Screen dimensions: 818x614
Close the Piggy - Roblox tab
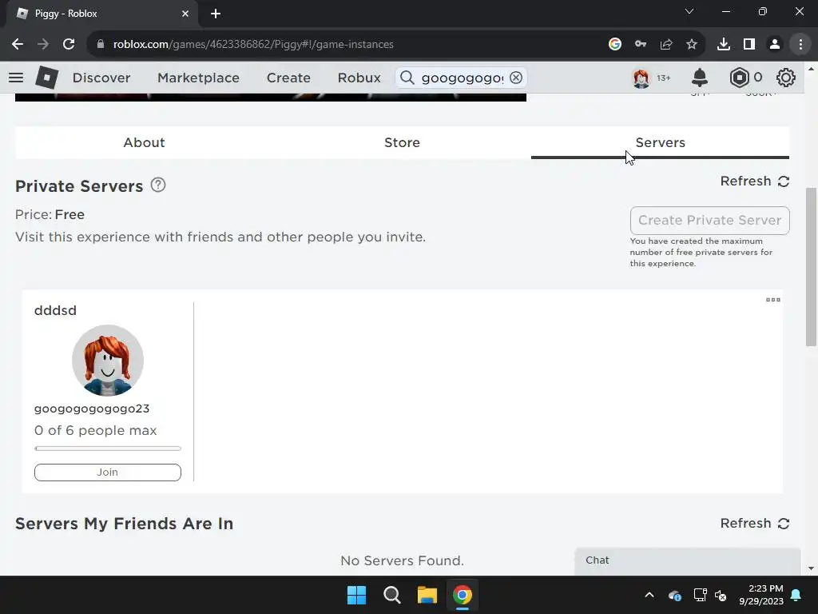185,14
